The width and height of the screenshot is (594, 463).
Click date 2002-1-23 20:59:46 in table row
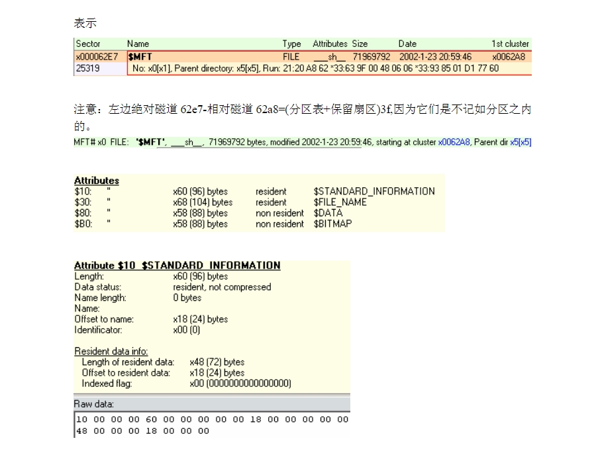click(x=435, y=57)
